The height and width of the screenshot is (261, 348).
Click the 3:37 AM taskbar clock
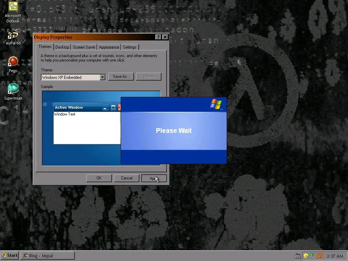coord(335,256)
